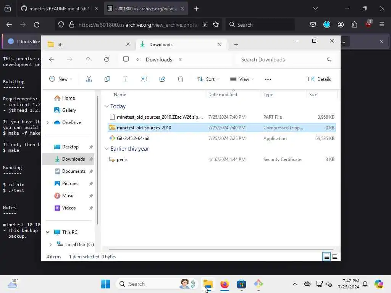Screen dimensions: 391x293
Task: Go back in the Firefox browser
Action: [x=9, y=25]
